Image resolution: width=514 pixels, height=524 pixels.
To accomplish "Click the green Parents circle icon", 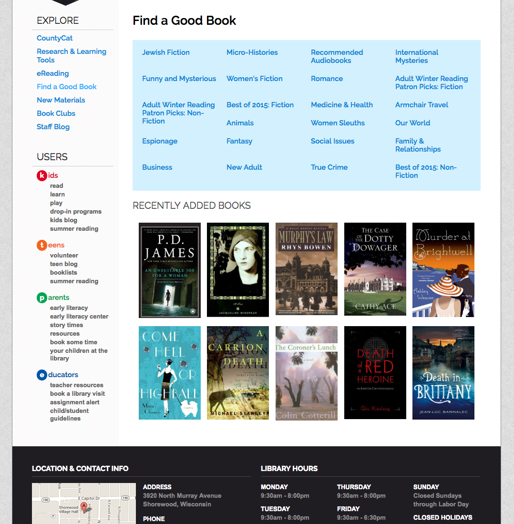I will [42, 298].
